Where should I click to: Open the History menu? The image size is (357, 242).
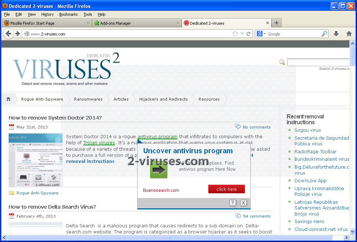pyautogui.click(x=47, y=14)
